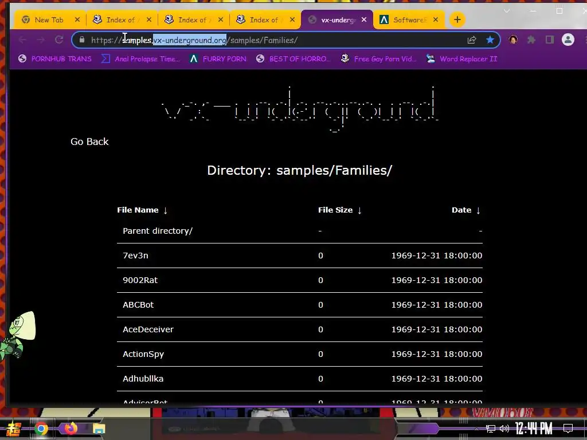Sort by File Size arrow
The width and height of the screenshot is (587, 440).
[x=359, y=210]
